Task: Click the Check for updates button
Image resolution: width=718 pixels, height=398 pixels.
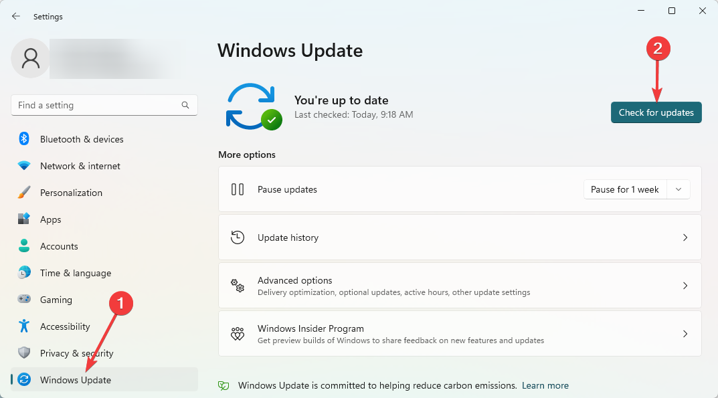Action: click(x=656, y=112)
